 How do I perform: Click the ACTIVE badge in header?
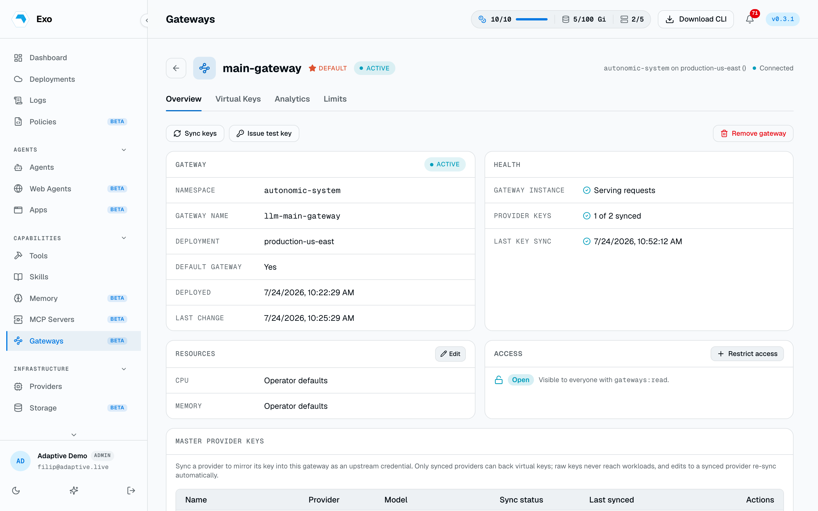[x=375, y=68]
